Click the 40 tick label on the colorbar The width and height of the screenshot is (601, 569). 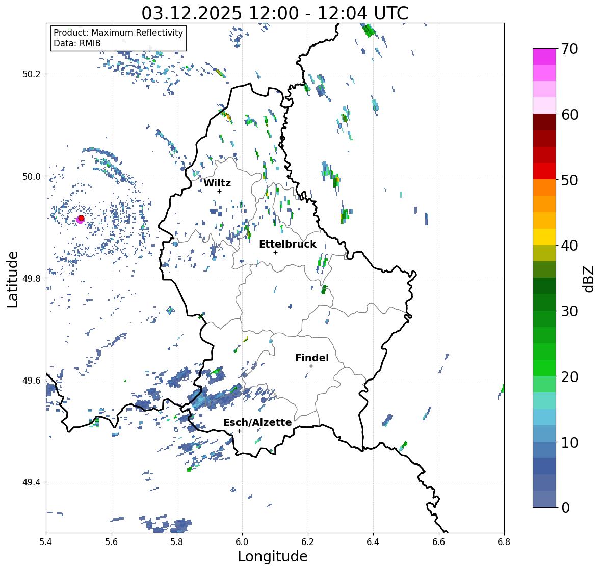coord(569,246)
